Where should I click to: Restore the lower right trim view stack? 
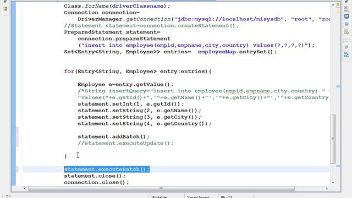pyautogui.click(x=346, y=47)
